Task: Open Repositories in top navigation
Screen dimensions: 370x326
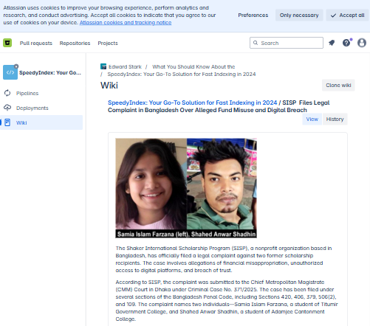Action: 75,43
